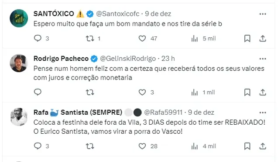Bookmark Rodrigo Pacheco's tweet

coord(247,93)
